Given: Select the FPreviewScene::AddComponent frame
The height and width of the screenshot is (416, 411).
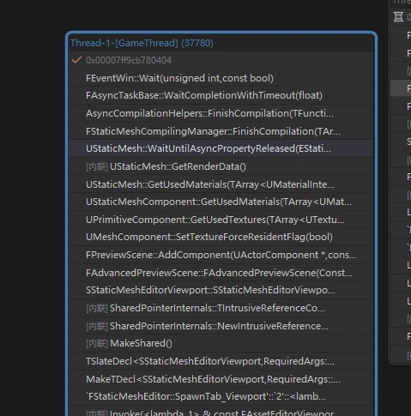Looking at the screenshot, I should click(x=221, y=255).
